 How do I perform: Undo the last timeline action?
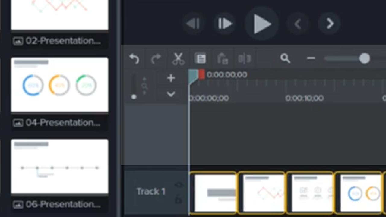(x=134, y=58)
